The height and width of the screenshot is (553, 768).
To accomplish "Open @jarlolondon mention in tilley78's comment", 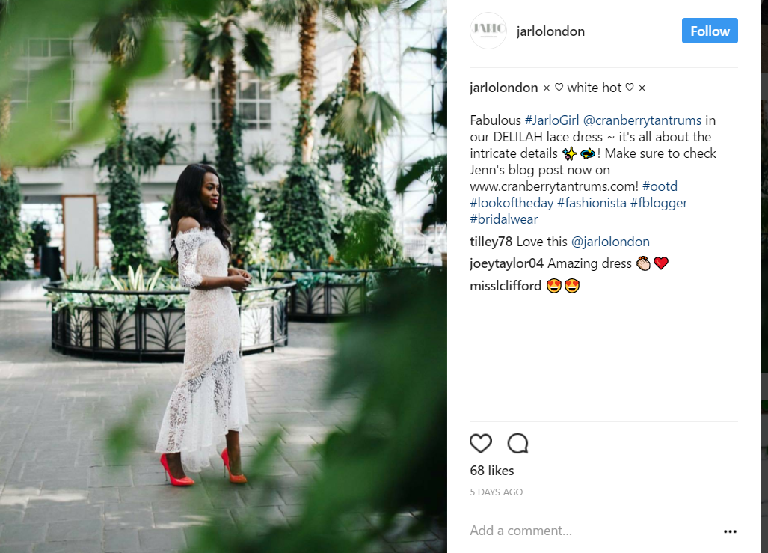I will coord(610,241).
